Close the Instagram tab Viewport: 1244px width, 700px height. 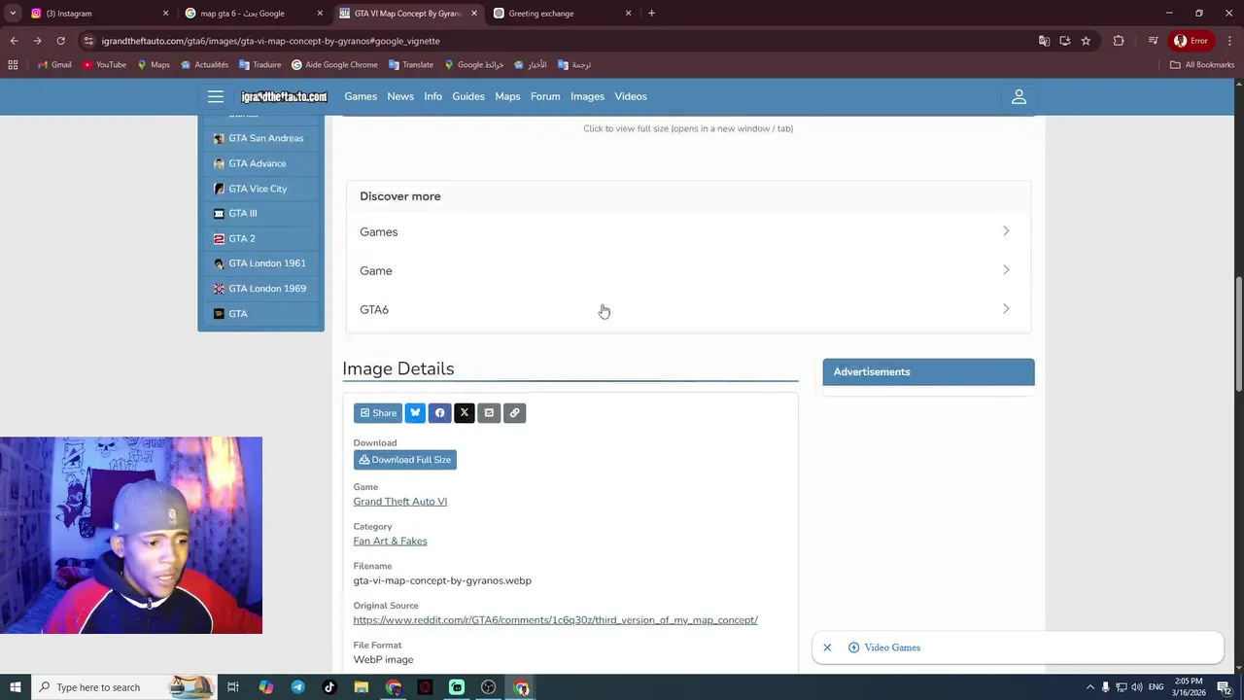click(x=165, y=14)
